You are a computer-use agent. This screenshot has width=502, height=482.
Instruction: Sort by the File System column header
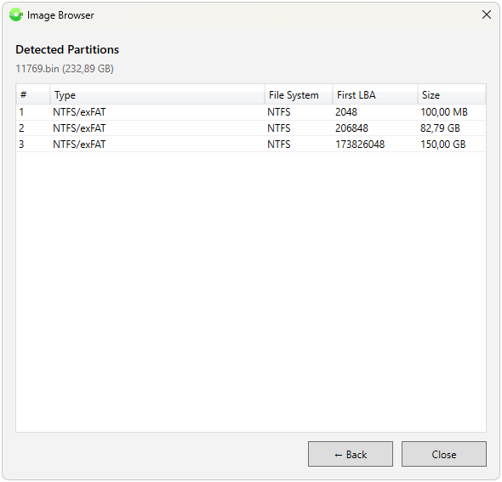(299, 94)
